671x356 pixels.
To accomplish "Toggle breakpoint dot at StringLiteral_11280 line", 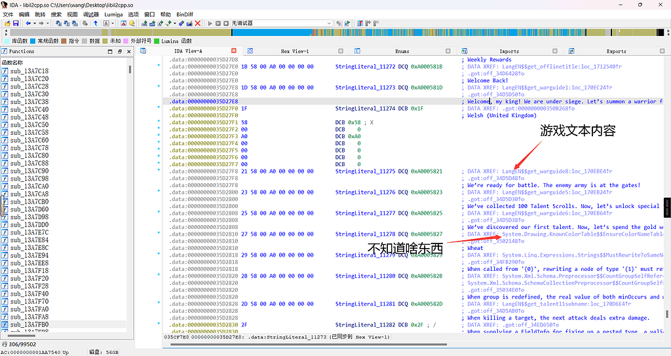I will click(159, 275).
